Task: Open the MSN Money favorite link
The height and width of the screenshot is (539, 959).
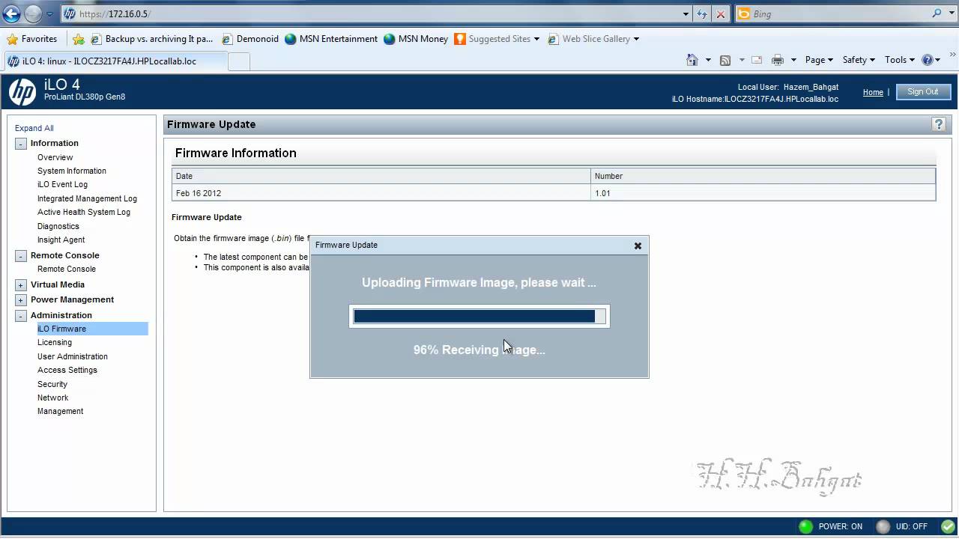Action: click(416, 39)
